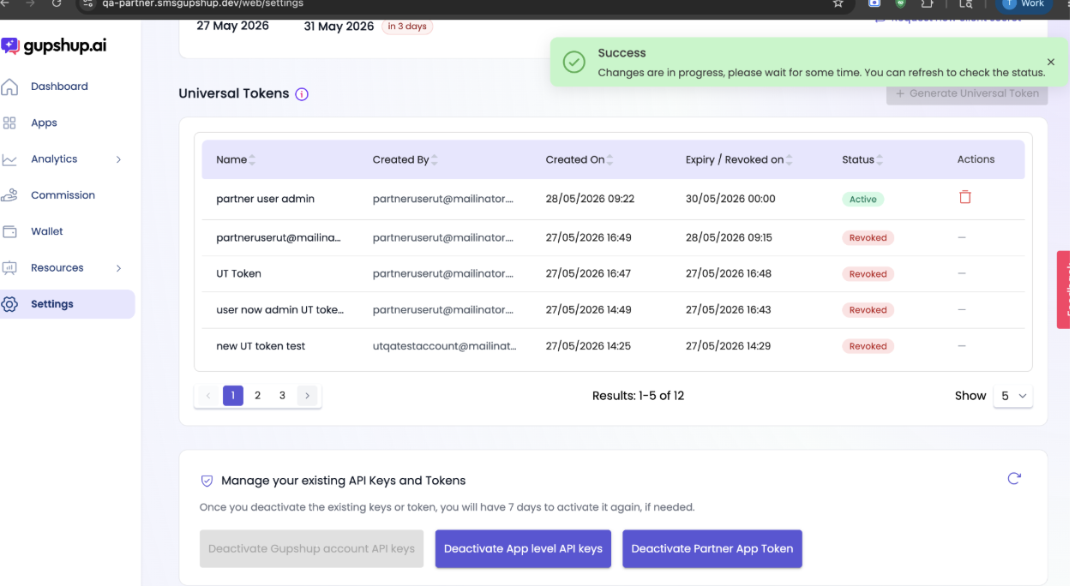Viewport: 1075px width, 586px height.
Task: Click 'user now admin UT toke...' name cell
Action: [x=280, y=310]
